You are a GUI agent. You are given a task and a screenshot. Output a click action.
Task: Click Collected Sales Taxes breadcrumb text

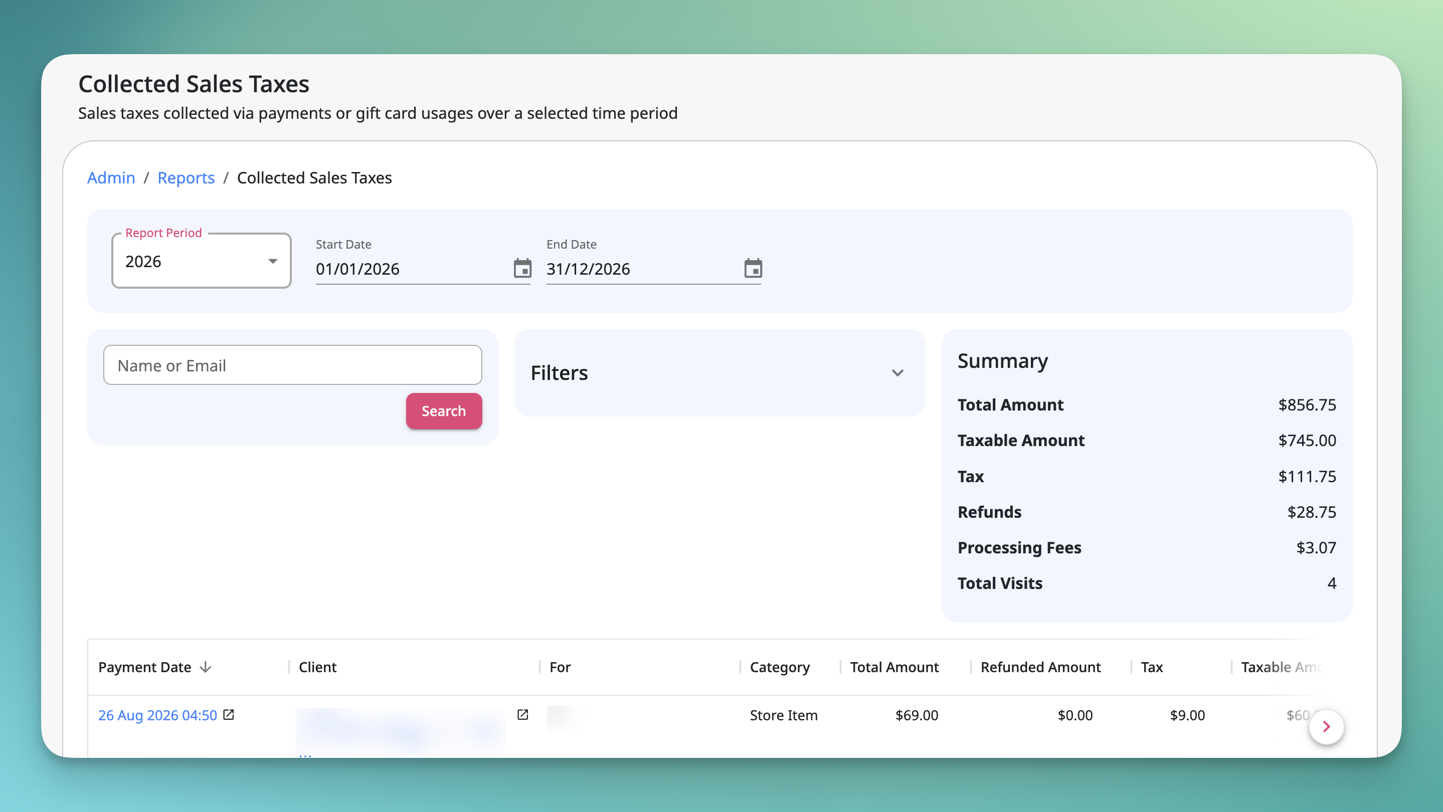314,177
